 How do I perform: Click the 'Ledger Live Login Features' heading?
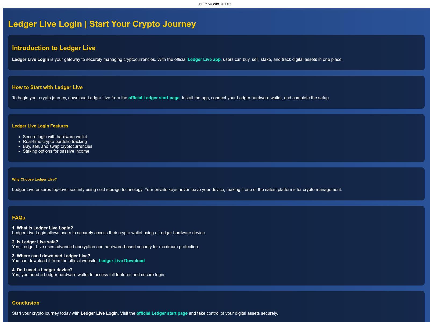(40, 126)
